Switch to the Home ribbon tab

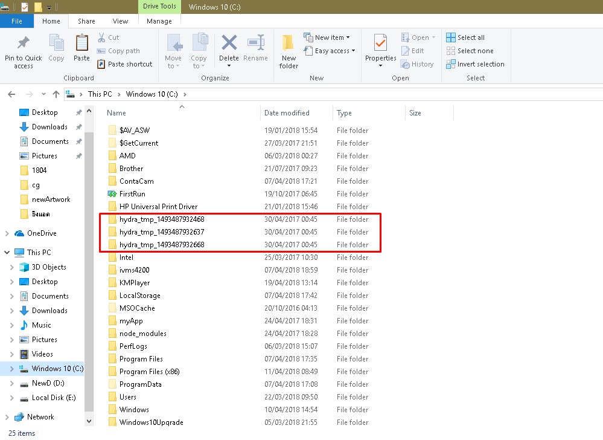coord(51,21)
